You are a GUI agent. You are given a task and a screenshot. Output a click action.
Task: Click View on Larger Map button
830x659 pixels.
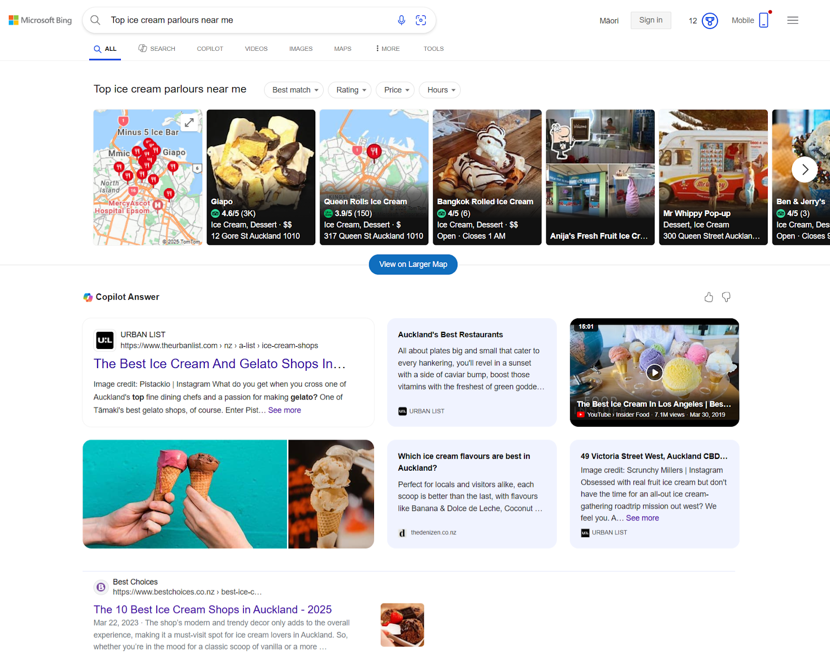[x=413, y=264]
